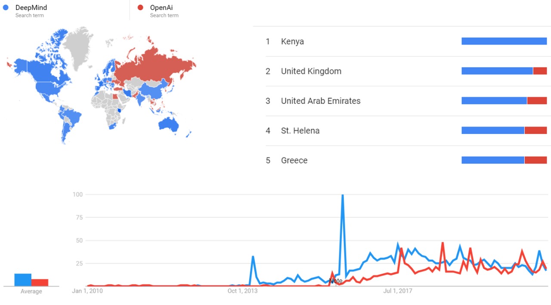
Task: Click the Note marker on the timeline
Action: tap(336, 281)
